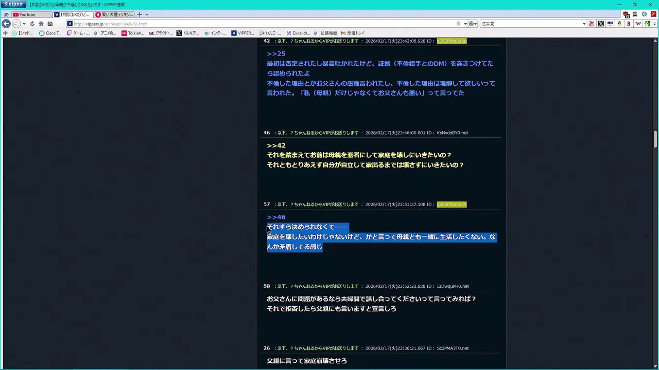Click the vertical page scrollbar thumb
Screen dimensions: 659x370
click(655, 139)
